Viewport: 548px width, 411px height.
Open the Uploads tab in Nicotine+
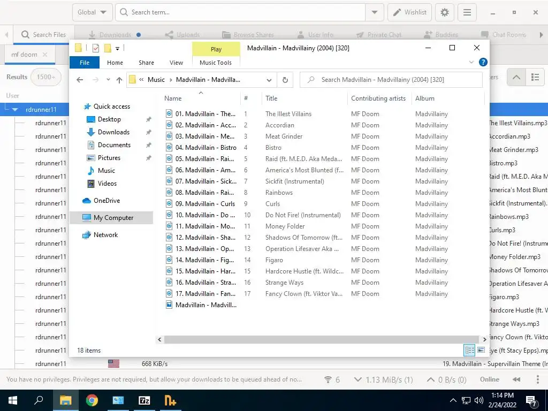point(182,35)
